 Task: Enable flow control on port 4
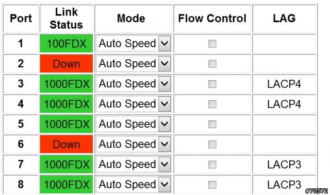tap(212, 104)
